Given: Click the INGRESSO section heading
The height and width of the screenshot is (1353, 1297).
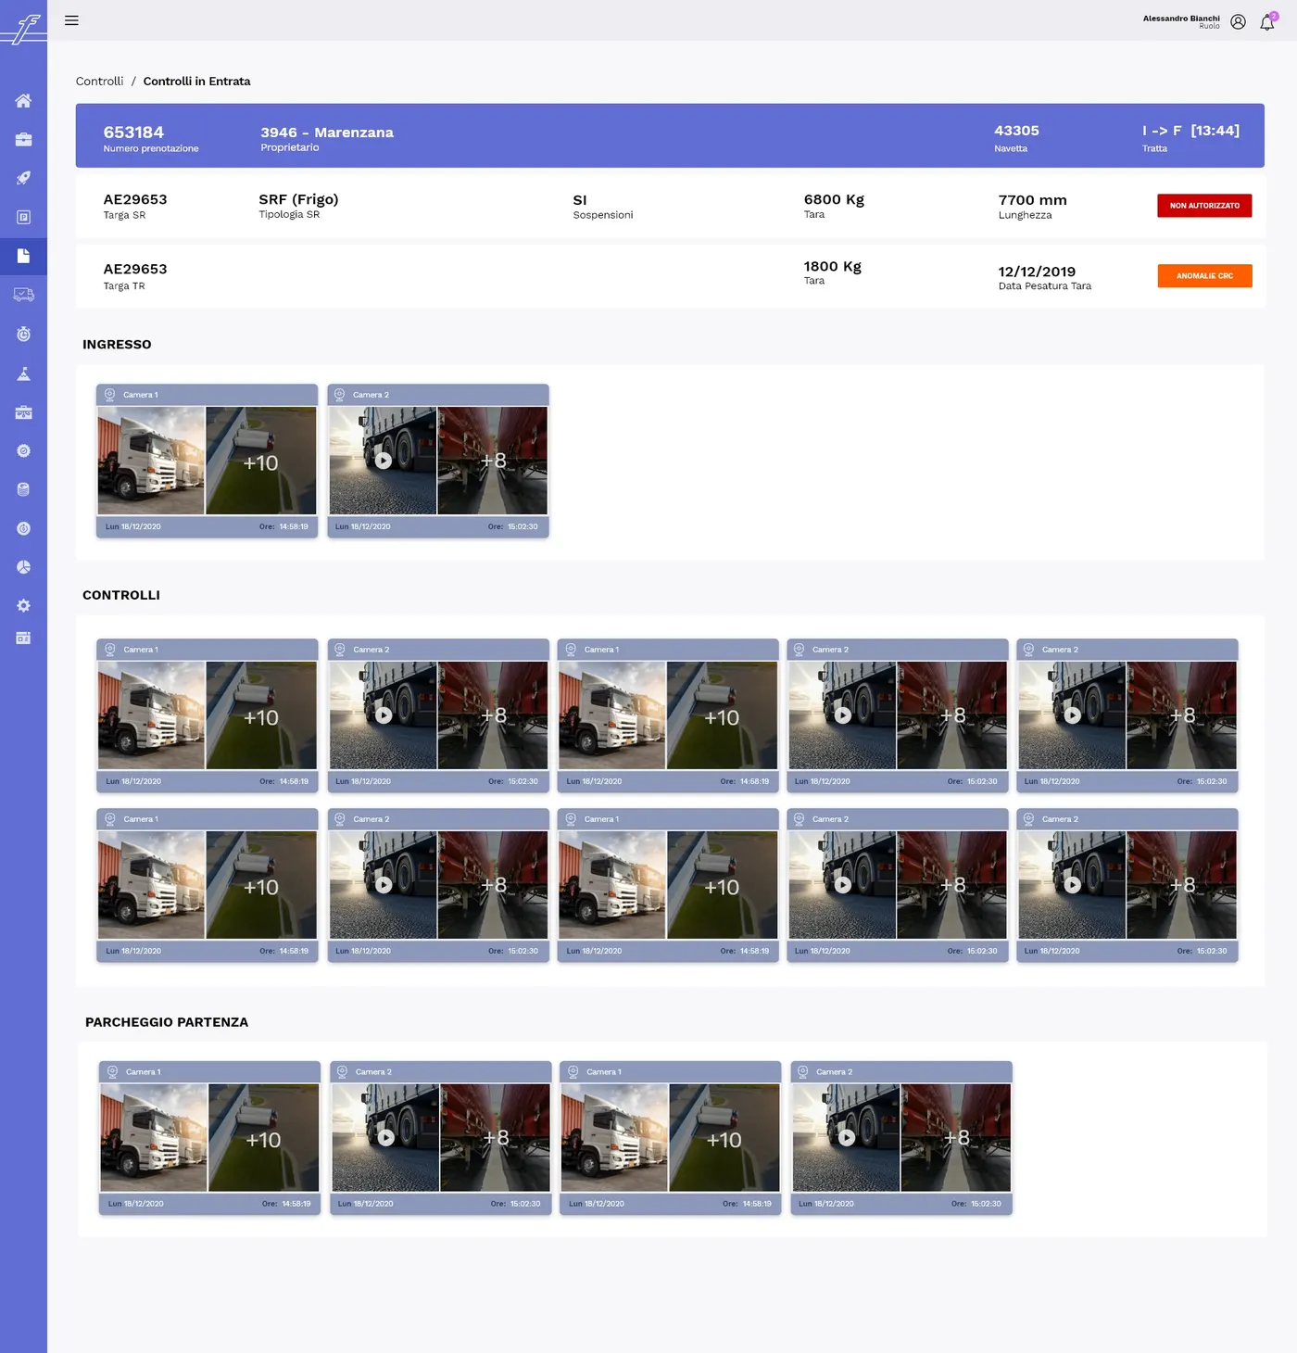Looking at the screenshot, I should click(117, 344).
